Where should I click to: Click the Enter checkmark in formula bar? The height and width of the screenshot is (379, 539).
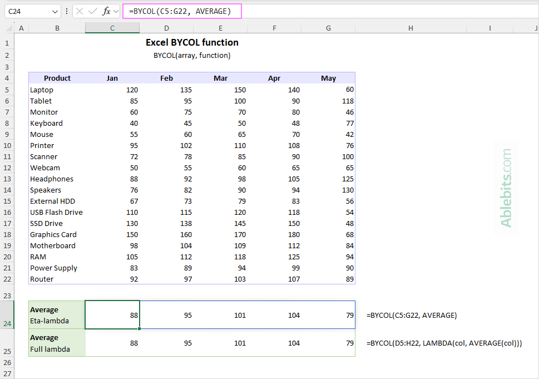[x=92, y=11]
